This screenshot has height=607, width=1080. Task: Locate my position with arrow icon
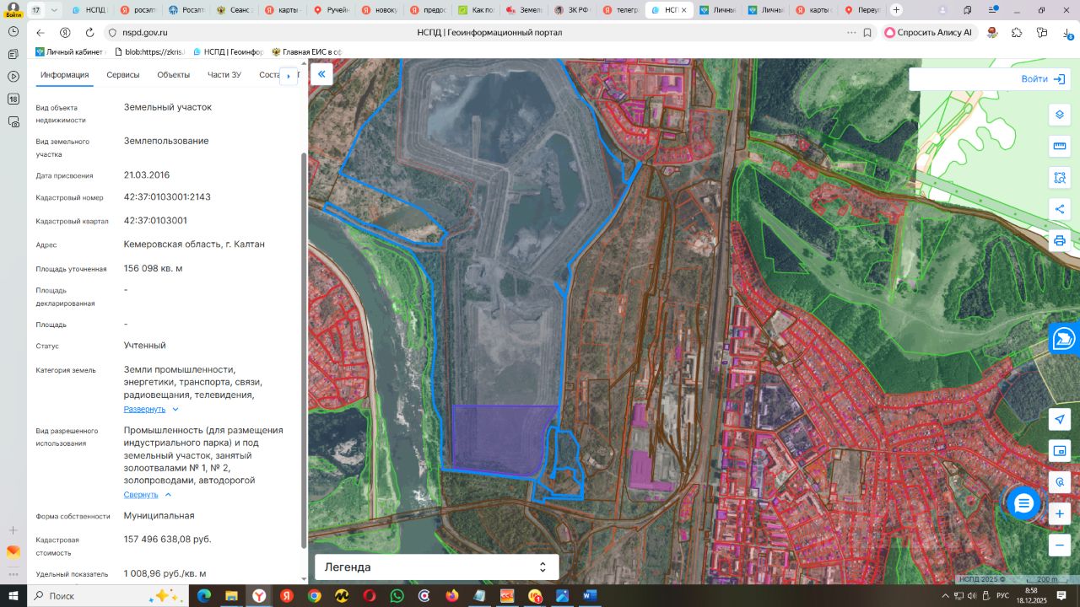[x=1060, y=419]
